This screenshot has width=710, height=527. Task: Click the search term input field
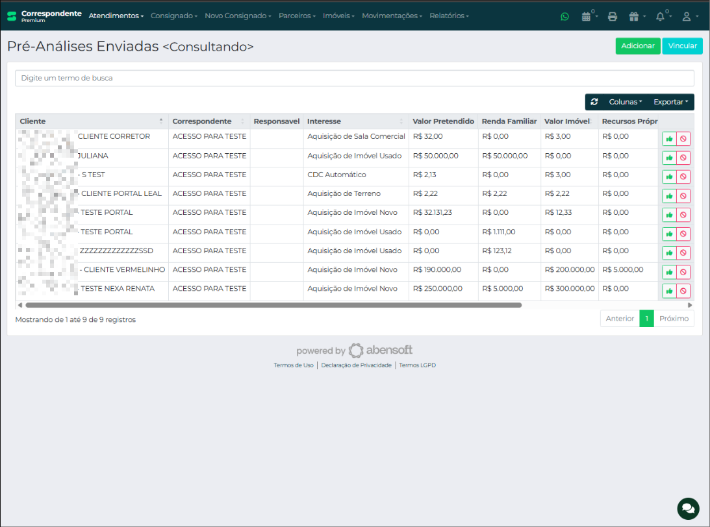coord(354,78)
